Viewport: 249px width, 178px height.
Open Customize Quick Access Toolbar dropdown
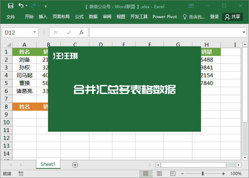tap(46, 6)
